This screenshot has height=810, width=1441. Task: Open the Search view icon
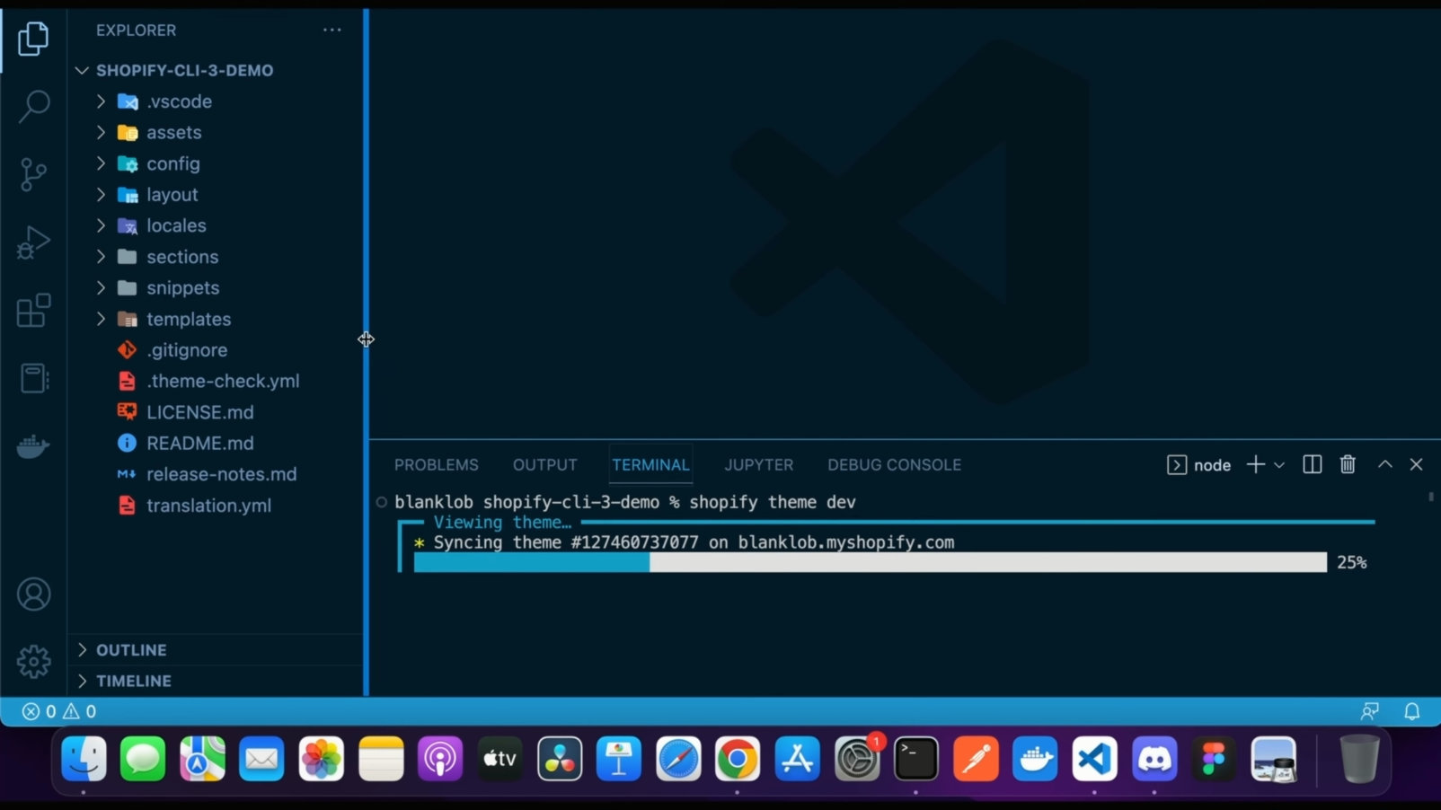33,106
